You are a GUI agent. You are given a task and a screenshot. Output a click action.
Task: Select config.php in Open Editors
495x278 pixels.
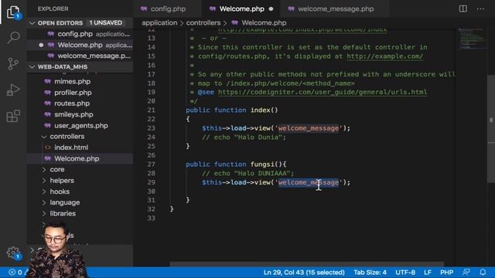(80, 34)
